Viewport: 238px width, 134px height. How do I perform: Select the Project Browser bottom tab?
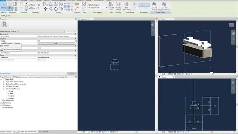tap(19, 132)
